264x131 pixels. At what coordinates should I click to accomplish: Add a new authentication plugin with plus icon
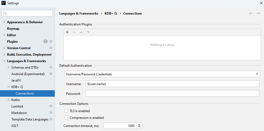(67, 32)
